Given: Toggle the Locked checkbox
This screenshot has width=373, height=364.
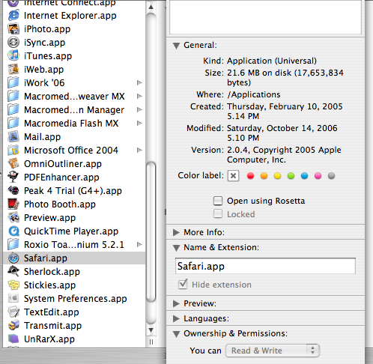Looking at the screenshot, I should coord(218,214).
